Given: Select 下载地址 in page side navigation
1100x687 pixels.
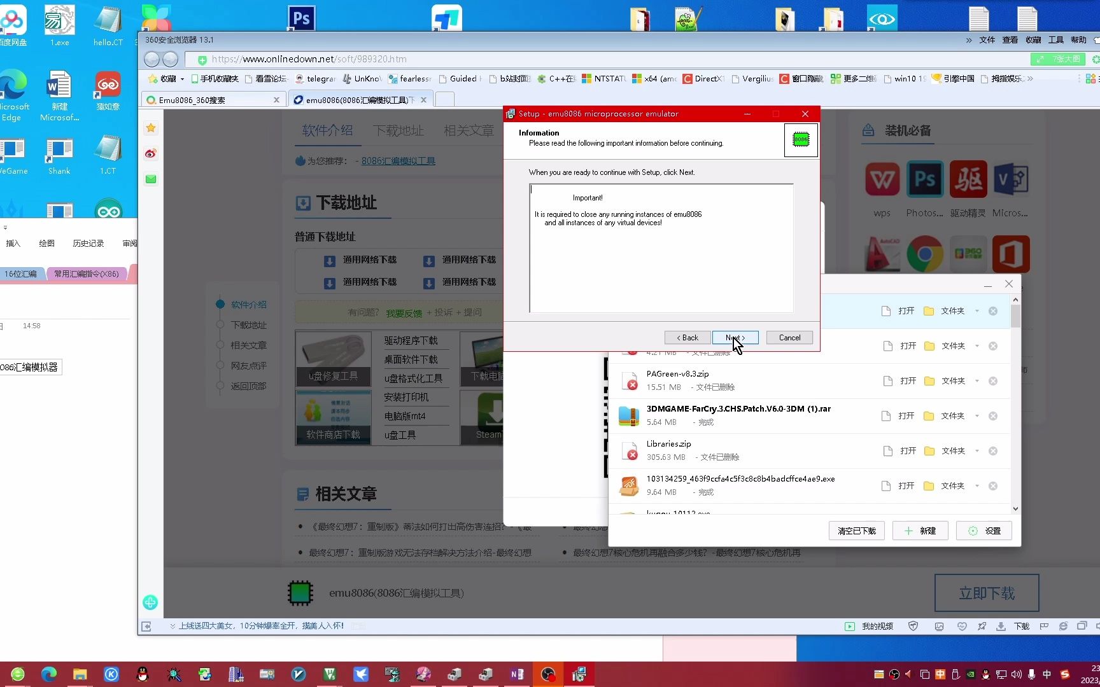Looking at the screenshot, I should point(249,325).
